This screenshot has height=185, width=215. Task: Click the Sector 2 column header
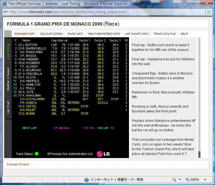(100, 40)
